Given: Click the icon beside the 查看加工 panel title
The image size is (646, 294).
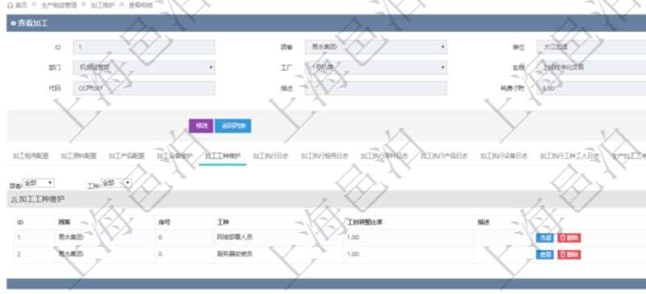Looking at the screenshot, I should [x=13, y=23].
